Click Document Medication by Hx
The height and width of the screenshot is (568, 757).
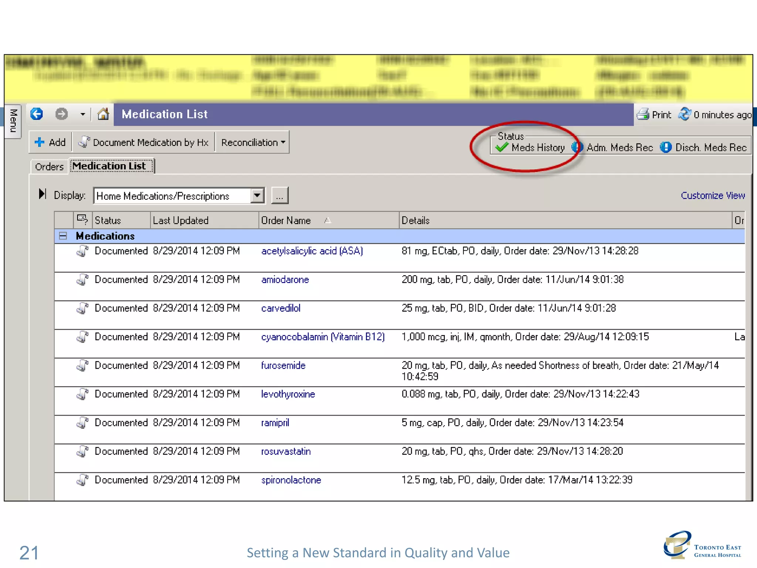coord(144,142)
